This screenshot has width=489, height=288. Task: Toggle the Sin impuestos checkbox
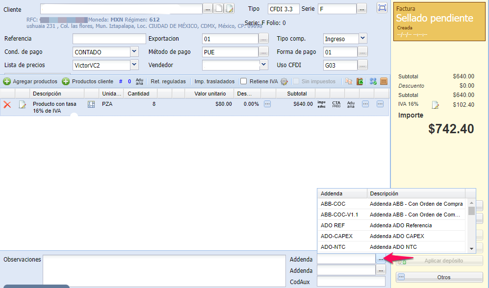pyautogui.click(x=296, y=81)
